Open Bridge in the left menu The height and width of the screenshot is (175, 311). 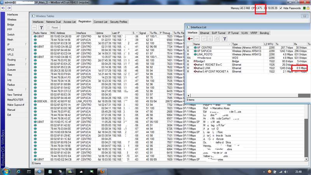(11, 24)
